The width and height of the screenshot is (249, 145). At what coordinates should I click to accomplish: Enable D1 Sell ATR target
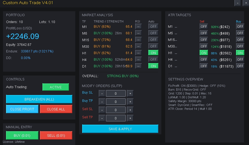pyautogui.click(x=204, y=66)
